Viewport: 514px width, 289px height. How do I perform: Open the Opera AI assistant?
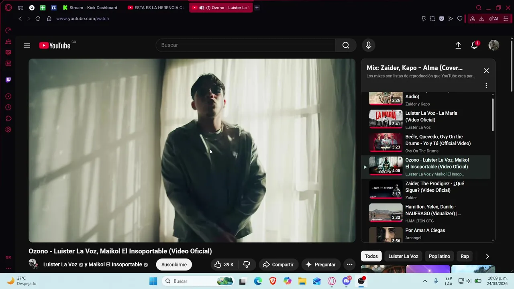pyautogui.click(x=494, y=18)
